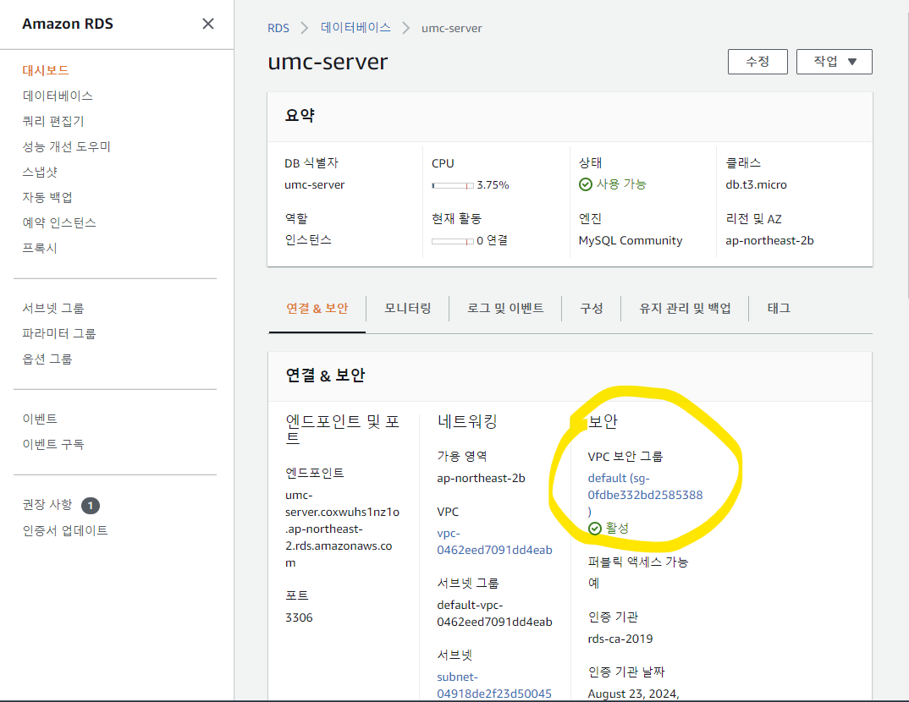The image size is (909, 702).
Task: Select the 연결 & 보안 tab
Action: tap(317, 308)
